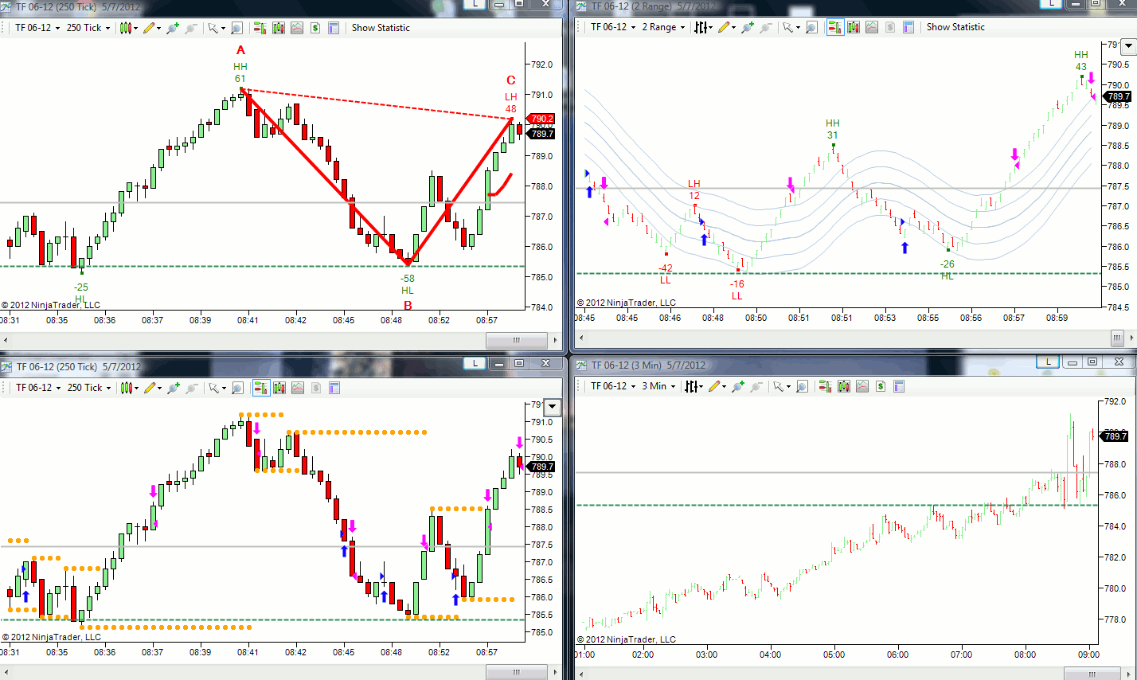
Task: Click the L title-bar button on lower 250 Tick window
Action: click(475, 363)
